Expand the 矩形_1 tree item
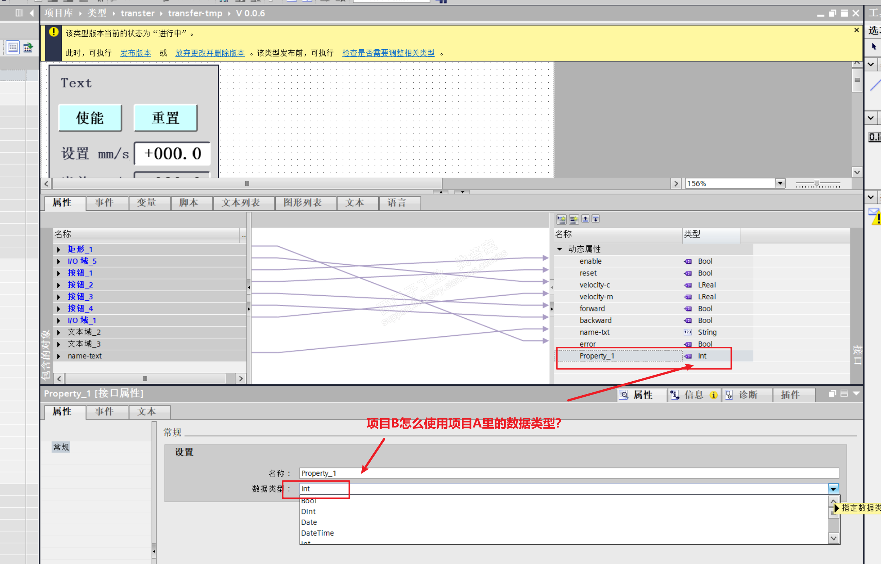 59,250
